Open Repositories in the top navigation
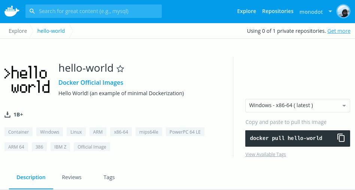This screenshot has width=355, height=190. pos(277,11)
